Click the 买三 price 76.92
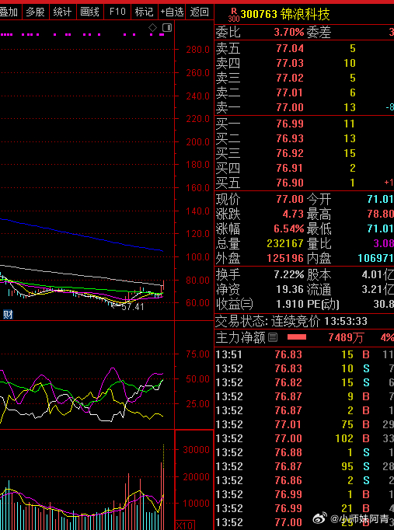This screenshot has width=394, height=530. click(290, 153)
